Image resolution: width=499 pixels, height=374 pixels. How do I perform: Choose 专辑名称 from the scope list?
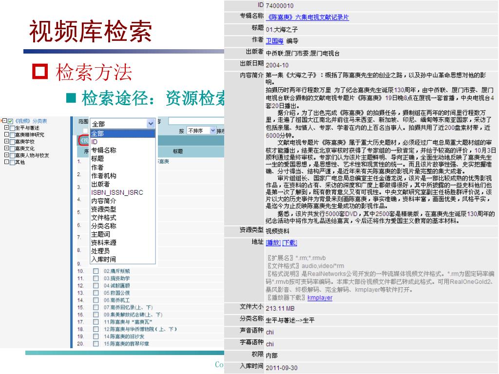click(x=123, y=150)
